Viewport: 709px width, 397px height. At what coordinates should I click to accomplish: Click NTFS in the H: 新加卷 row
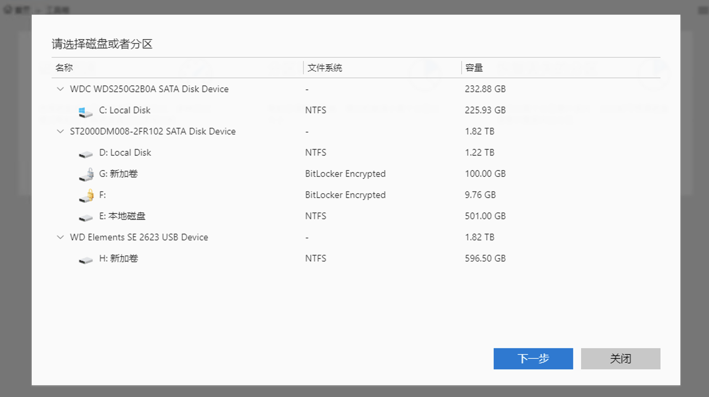316,258
